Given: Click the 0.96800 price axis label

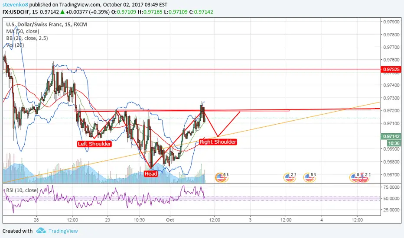Looking at the screenshot, I should (391, 162).
